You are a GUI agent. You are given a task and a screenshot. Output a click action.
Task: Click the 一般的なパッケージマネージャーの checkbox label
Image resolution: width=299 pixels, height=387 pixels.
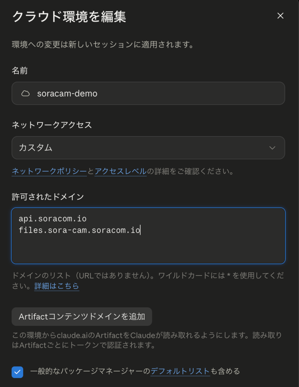tap(90, 371)
